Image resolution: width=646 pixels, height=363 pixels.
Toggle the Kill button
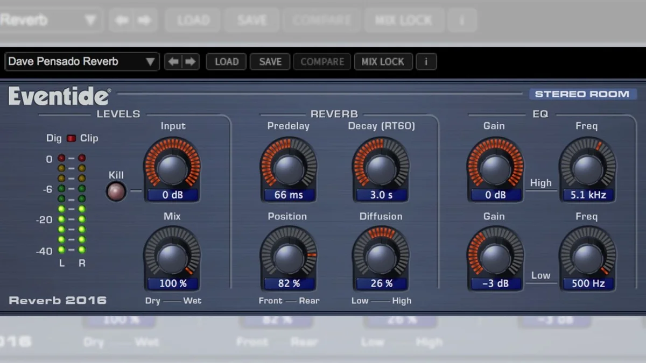point(116,191)
